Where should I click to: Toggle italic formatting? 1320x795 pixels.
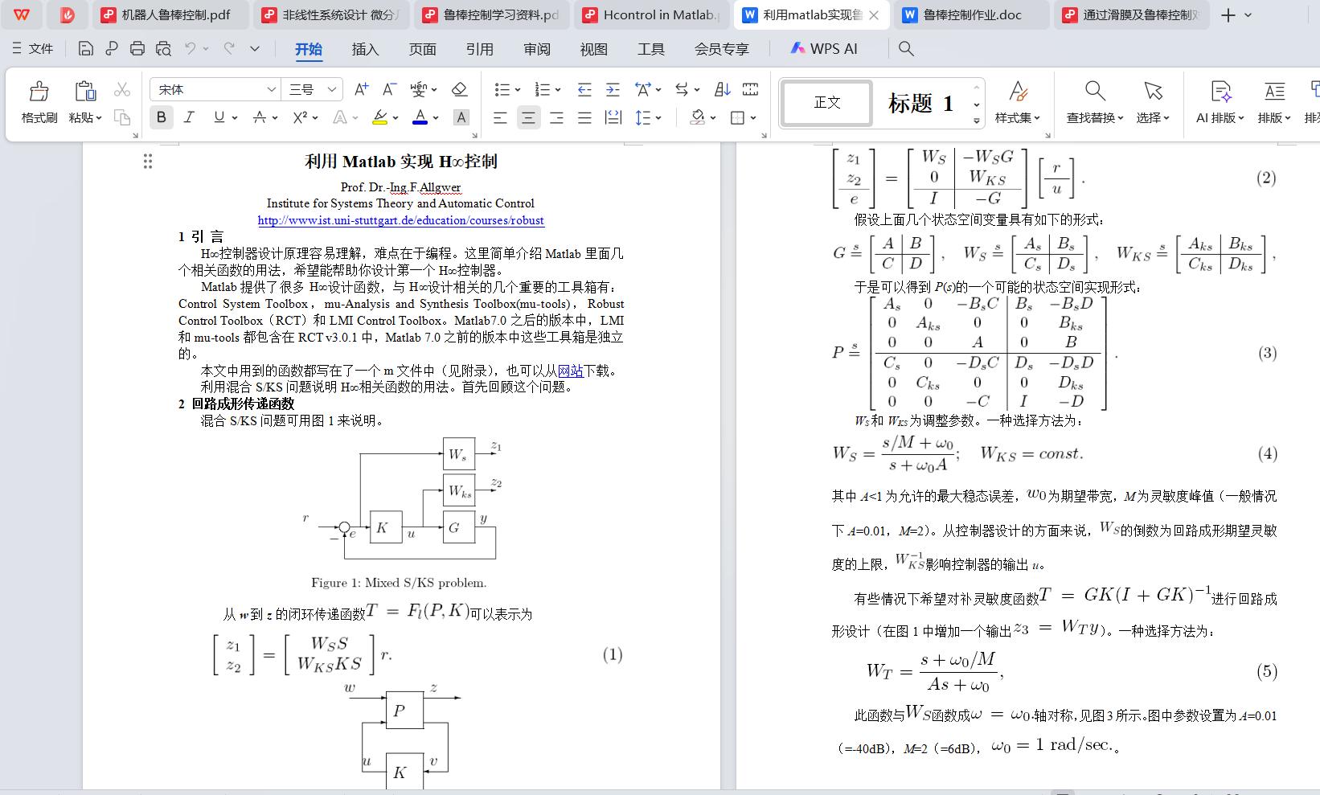189,117
